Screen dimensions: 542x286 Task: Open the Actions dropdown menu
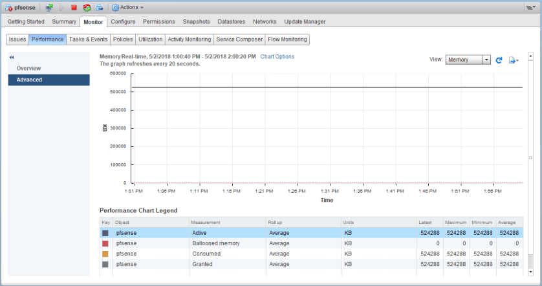(x=127, y=8)
